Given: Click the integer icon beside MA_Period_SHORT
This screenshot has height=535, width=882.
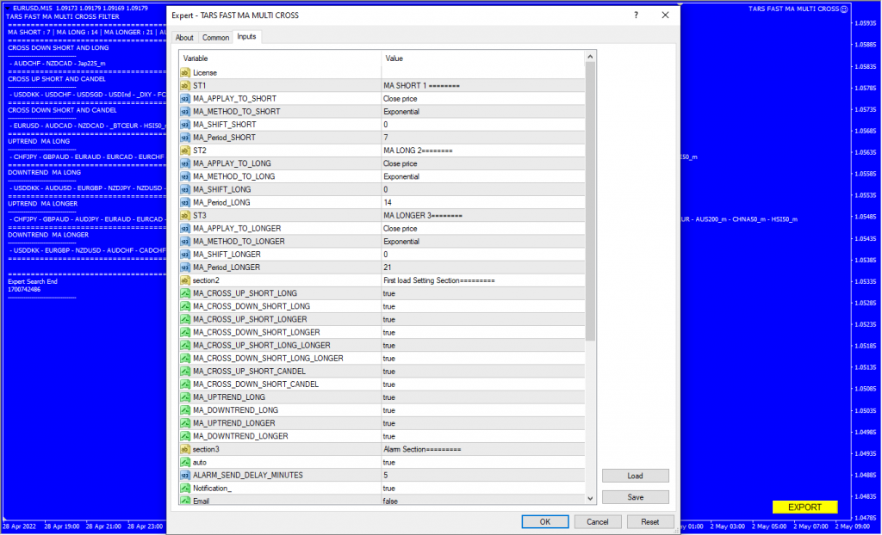Looking at the screenshot, I should point(185,138).
